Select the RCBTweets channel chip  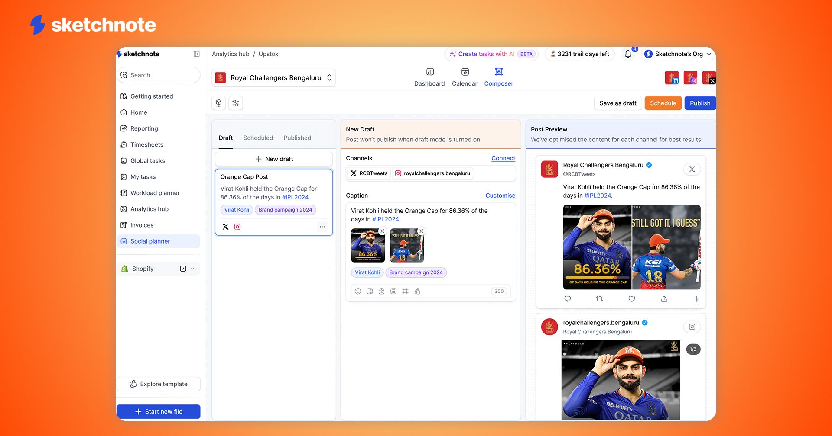(369, 173)
